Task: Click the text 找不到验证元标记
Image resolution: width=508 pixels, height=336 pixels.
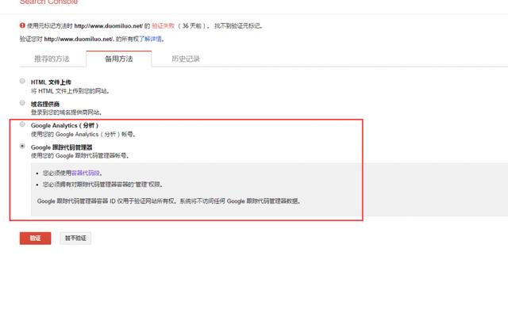Action: [238, 26]
